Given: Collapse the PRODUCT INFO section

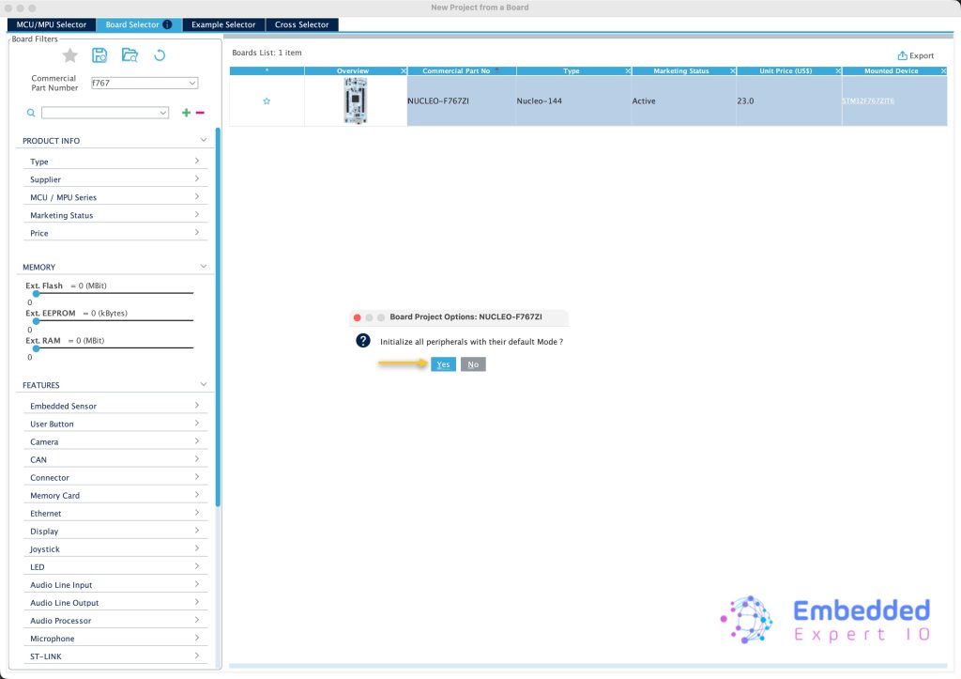Looking at the screenshot, I should [x=204, y=140].
